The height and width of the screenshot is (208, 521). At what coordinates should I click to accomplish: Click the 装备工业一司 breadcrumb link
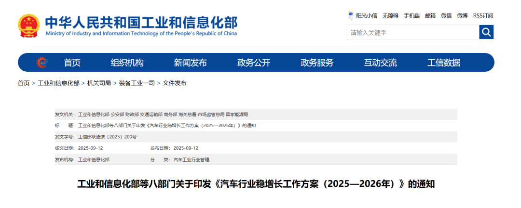[137, 83]
